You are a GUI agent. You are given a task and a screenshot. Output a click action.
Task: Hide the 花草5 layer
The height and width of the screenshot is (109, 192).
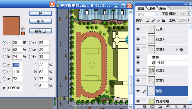pos(138,29)
